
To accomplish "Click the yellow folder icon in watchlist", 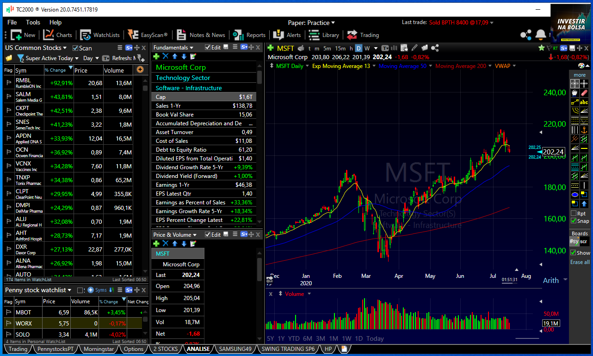I will (x=8, y=58).
